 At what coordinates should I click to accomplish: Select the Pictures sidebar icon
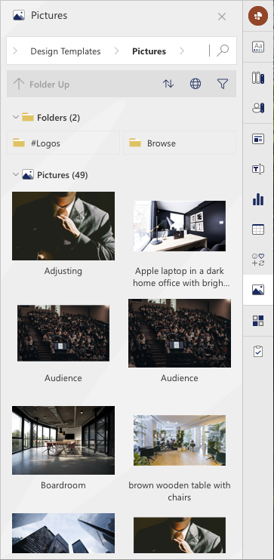tap(258, 290)
